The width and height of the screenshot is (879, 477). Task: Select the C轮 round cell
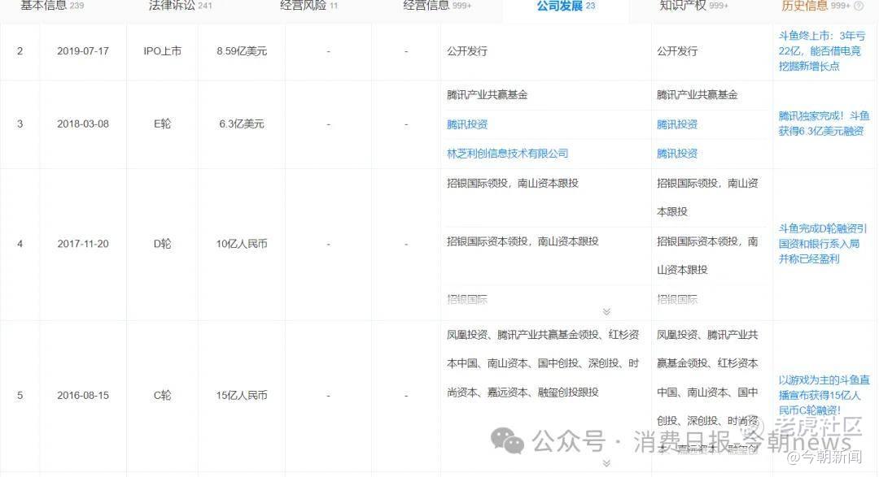pyautogui.click(x=162, y=395)
